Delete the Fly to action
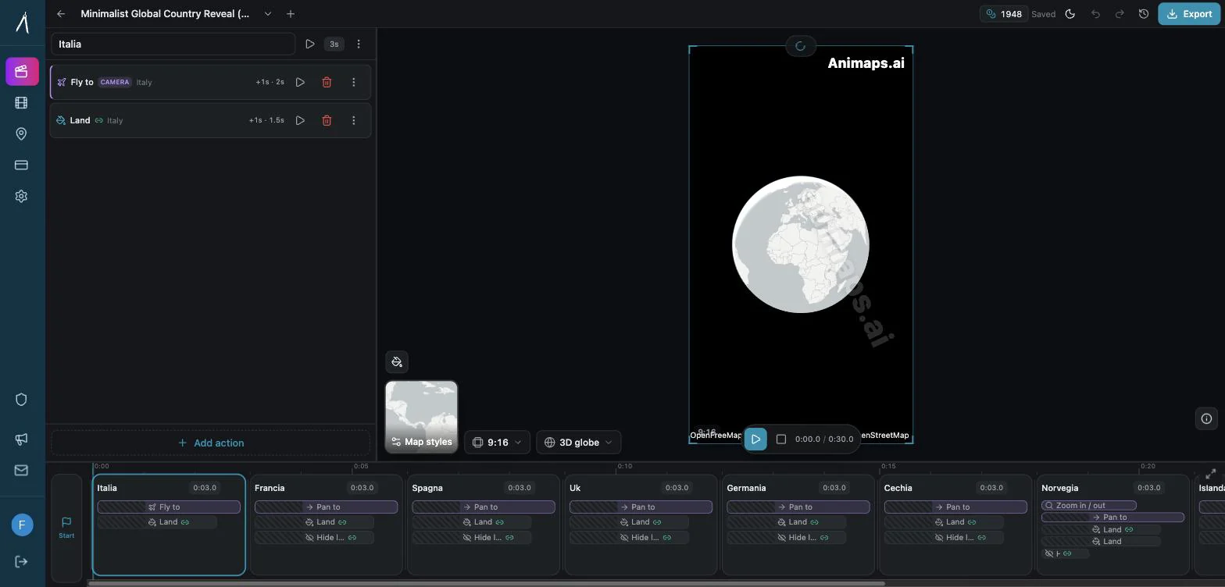 327,82
